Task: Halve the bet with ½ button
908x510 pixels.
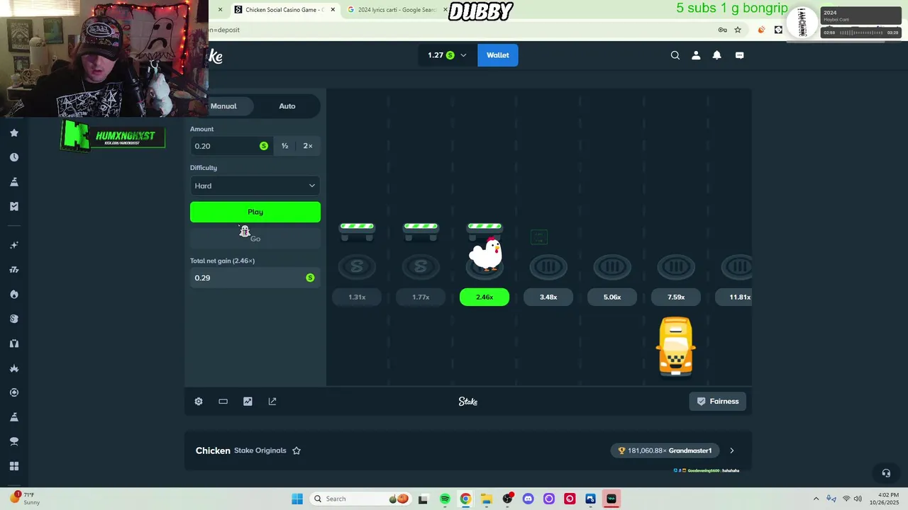Action: [284, 146]
